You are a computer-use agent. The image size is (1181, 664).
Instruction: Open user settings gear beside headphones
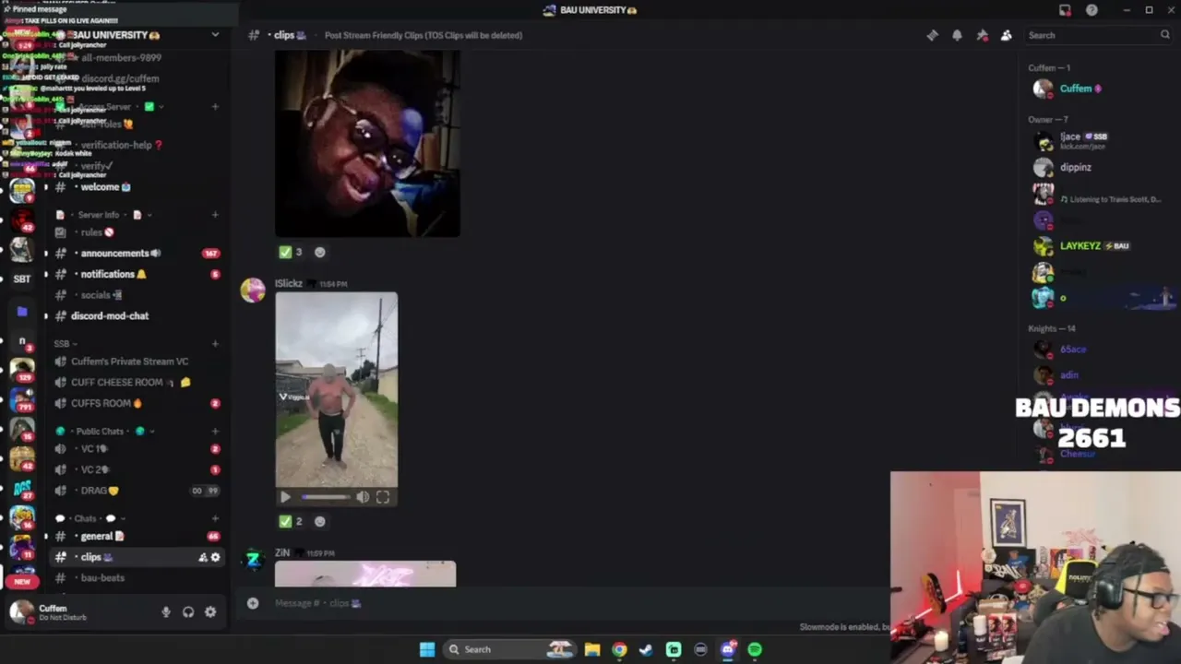point(210,611)
